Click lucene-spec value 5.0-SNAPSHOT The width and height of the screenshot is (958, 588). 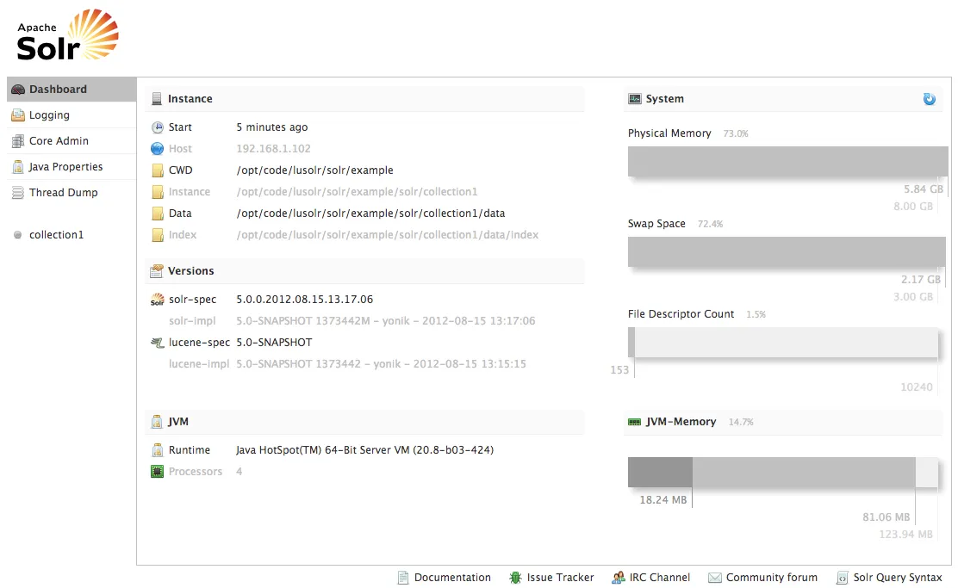[x=274, y=343]
